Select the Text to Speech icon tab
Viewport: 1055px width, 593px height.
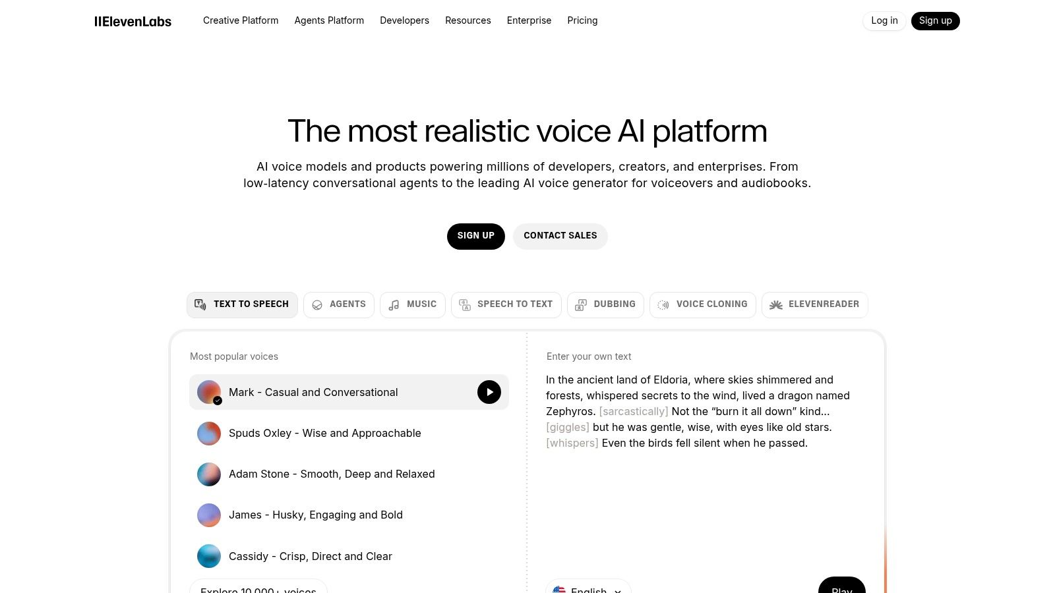(200, 304)
